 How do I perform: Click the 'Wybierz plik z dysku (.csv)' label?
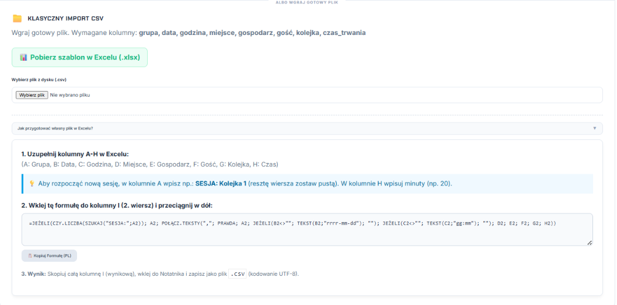(x=39, y=80)
